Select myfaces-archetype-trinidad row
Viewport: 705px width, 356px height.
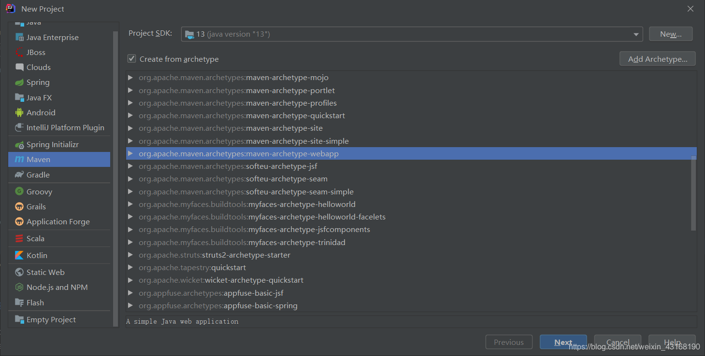click(411, 242)
